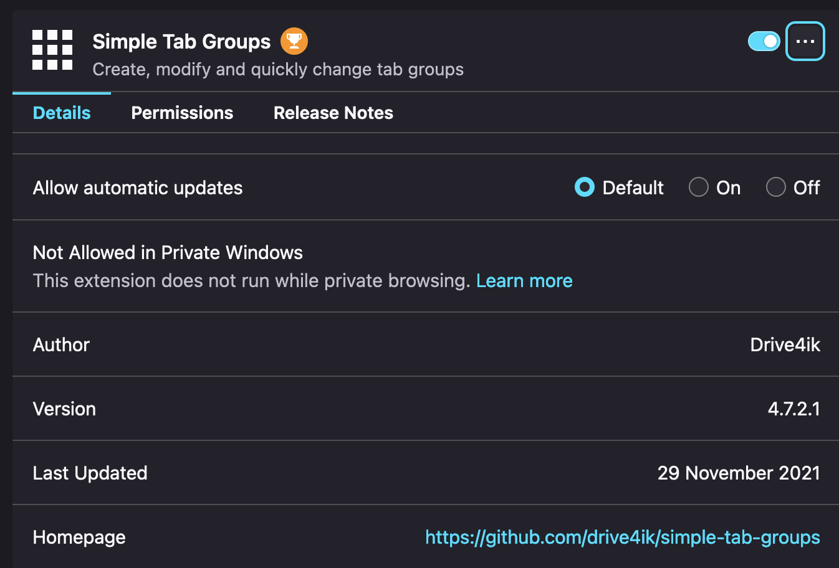Click the author name Drive4ik

click(x=785, y=345)
